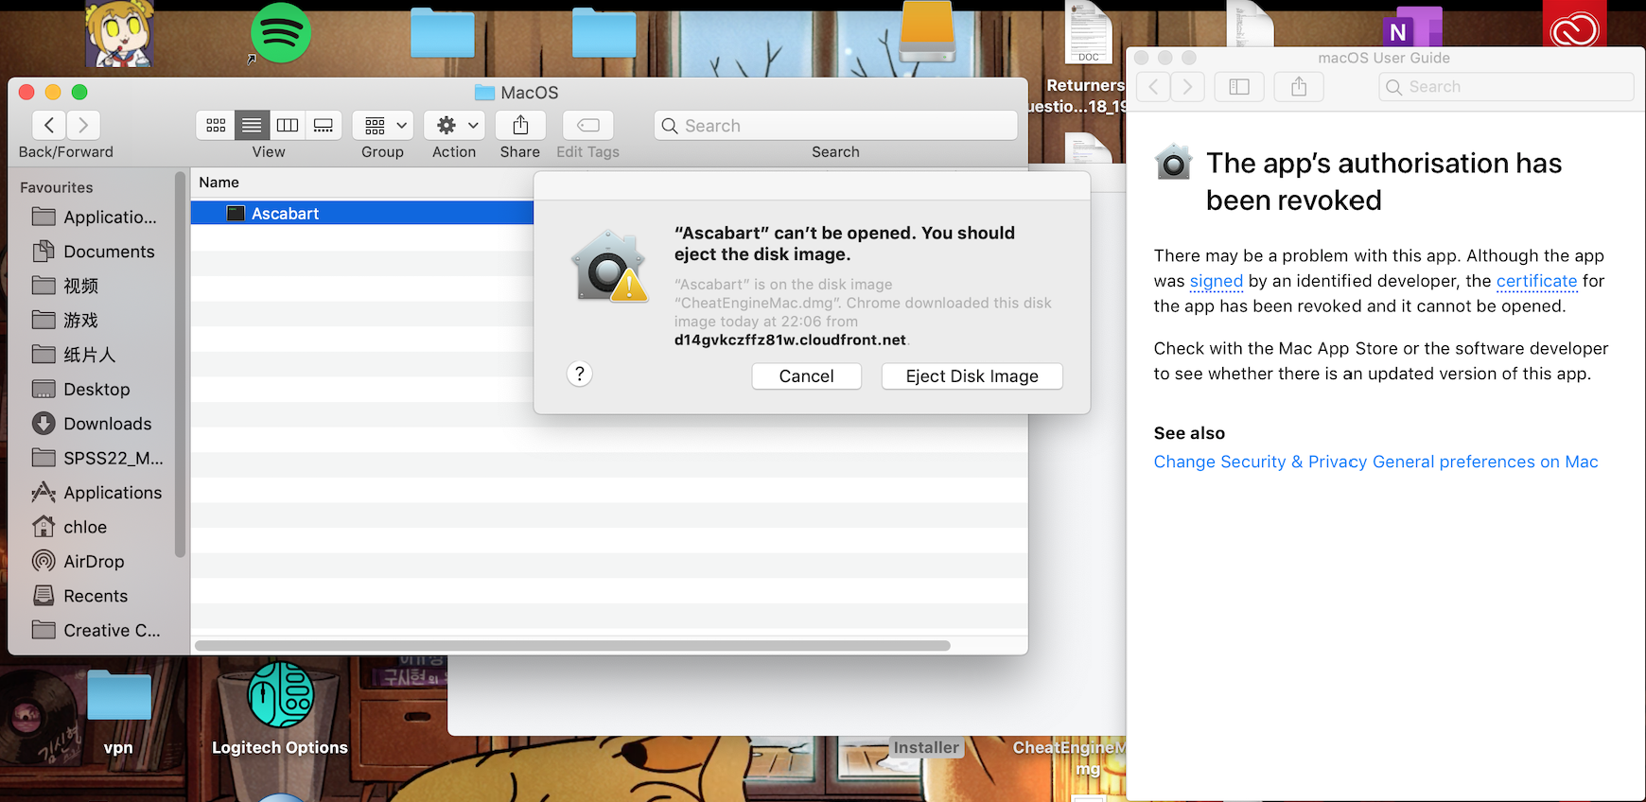Go forward in macOS User Guide
This screenshot has width=1646, height=802.
click(x=1187, y=87)
